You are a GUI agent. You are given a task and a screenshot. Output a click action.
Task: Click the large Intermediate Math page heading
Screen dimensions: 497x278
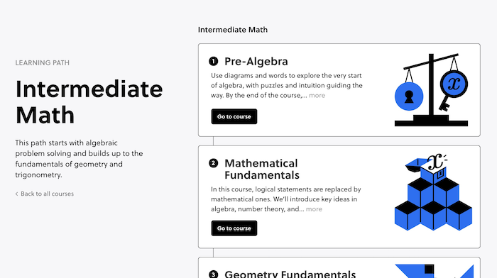(89, 102)
